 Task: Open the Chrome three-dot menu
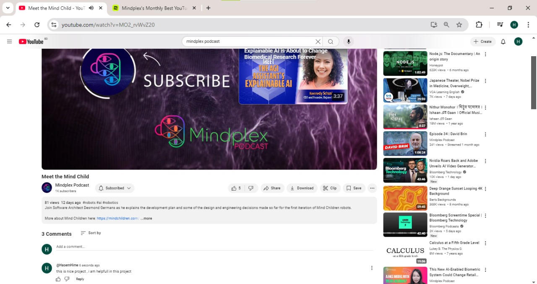coord(528,25)
